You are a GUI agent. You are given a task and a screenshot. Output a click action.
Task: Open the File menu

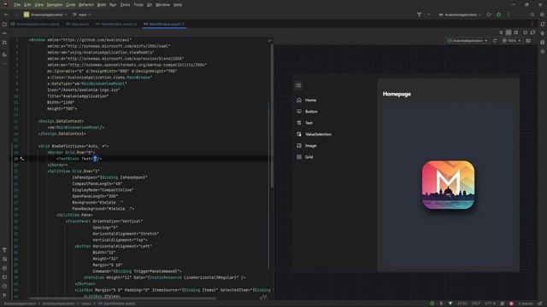pyautogui.click(x=17, y=5)
